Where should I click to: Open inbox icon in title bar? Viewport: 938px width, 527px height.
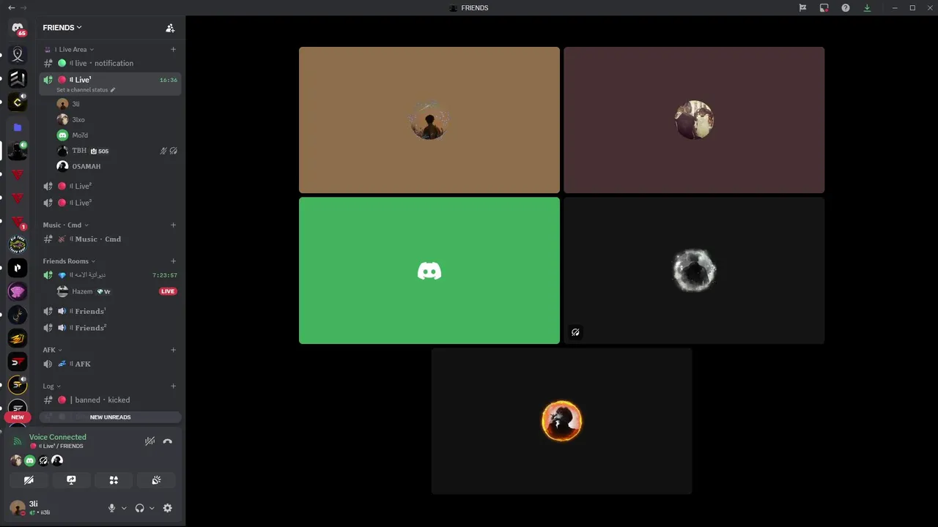pyautogui.click(x=824, y=8)
